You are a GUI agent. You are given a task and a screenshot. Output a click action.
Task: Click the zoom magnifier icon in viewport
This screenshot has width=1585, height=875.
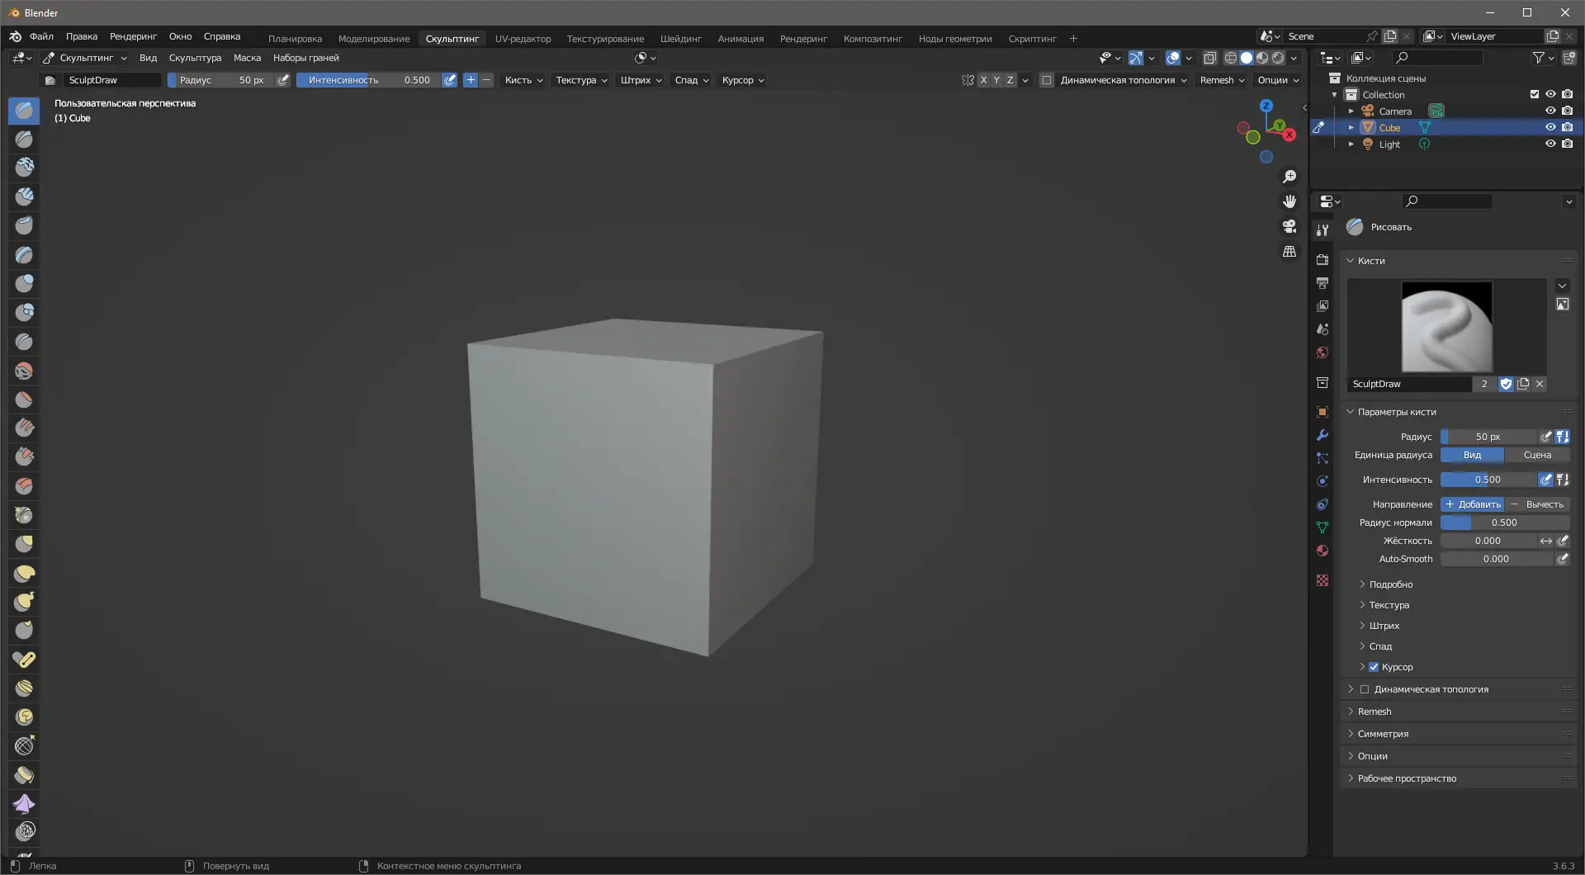1289,177
